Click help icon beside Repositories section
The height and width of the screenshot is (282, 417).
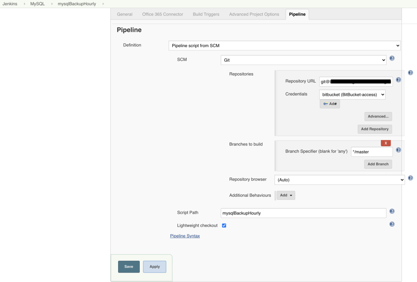410,73
